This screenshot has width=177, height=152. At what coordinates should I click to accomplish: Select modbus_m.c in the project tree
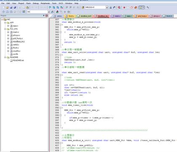coord(19,42)
